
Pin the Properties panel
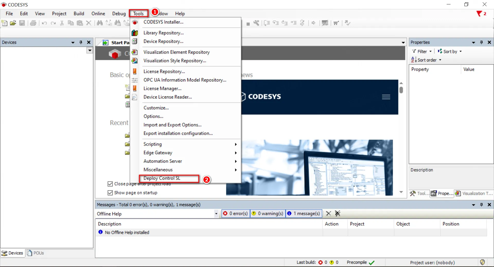481,42
